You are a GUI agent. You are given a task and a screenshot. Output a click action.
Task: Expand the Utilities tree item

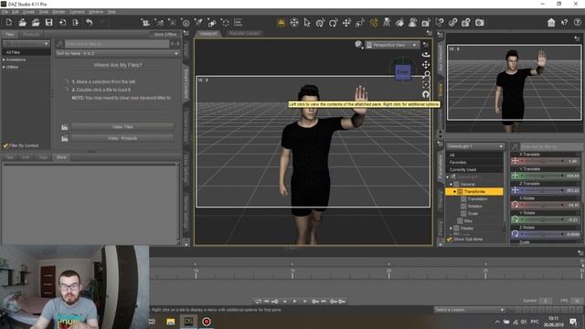point(4,67)
